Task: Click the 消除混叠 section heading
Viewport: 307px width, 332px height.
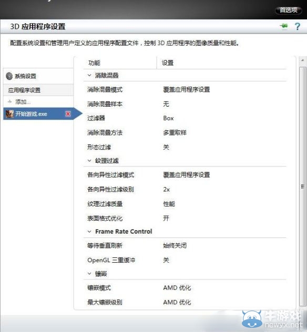Action: [107, 75]
